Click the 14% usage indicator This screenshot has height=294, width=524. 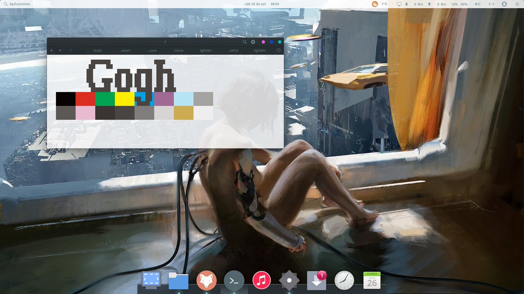click(455, 4)
